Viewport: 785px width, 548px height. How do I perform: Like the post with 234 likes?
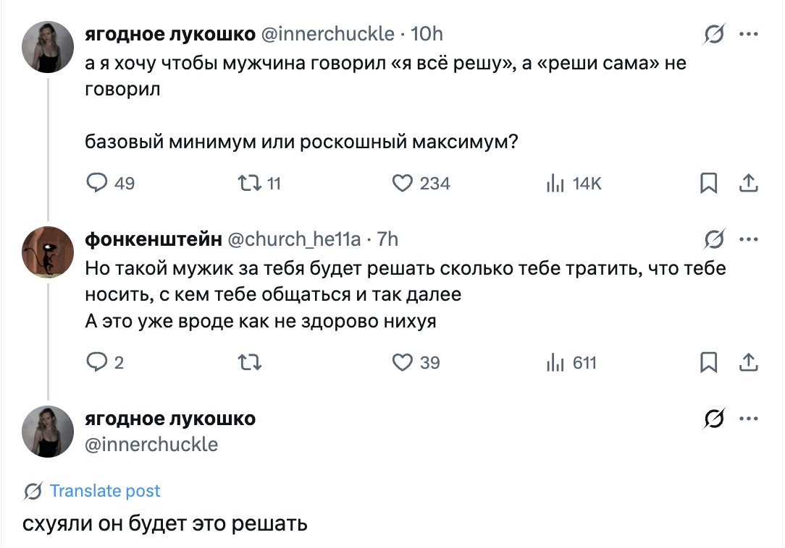tap(403, 184)
